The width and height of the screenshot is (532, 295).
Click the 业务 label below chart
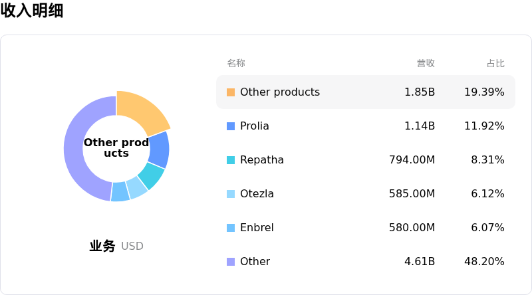102,246
